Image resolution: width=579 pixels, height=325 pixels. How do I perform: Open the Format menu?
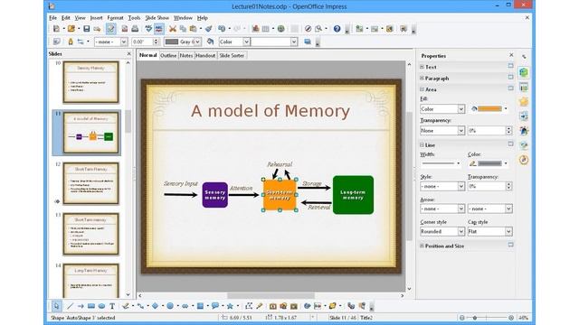click(x=115, y=18)
